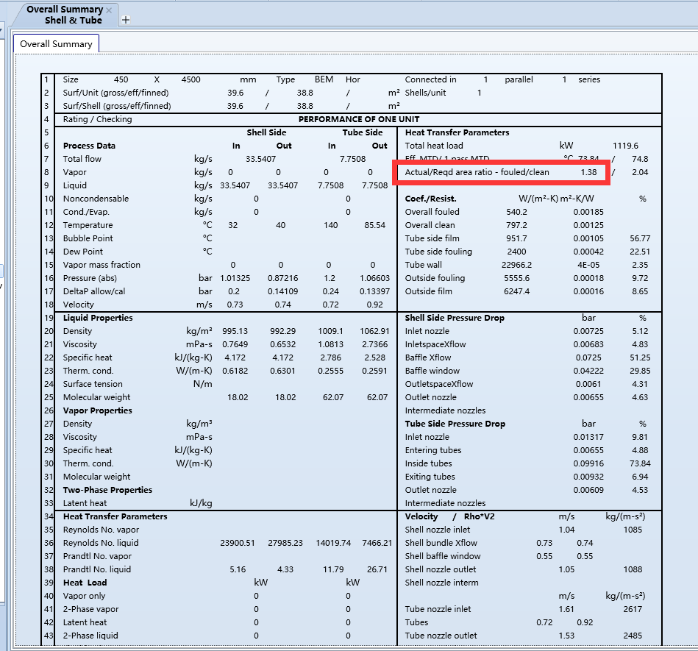The height and width of the screenshot is (651, 698).
Task: Click the Tube wall coefficient 22966.2
Action: tap(516, 265)
